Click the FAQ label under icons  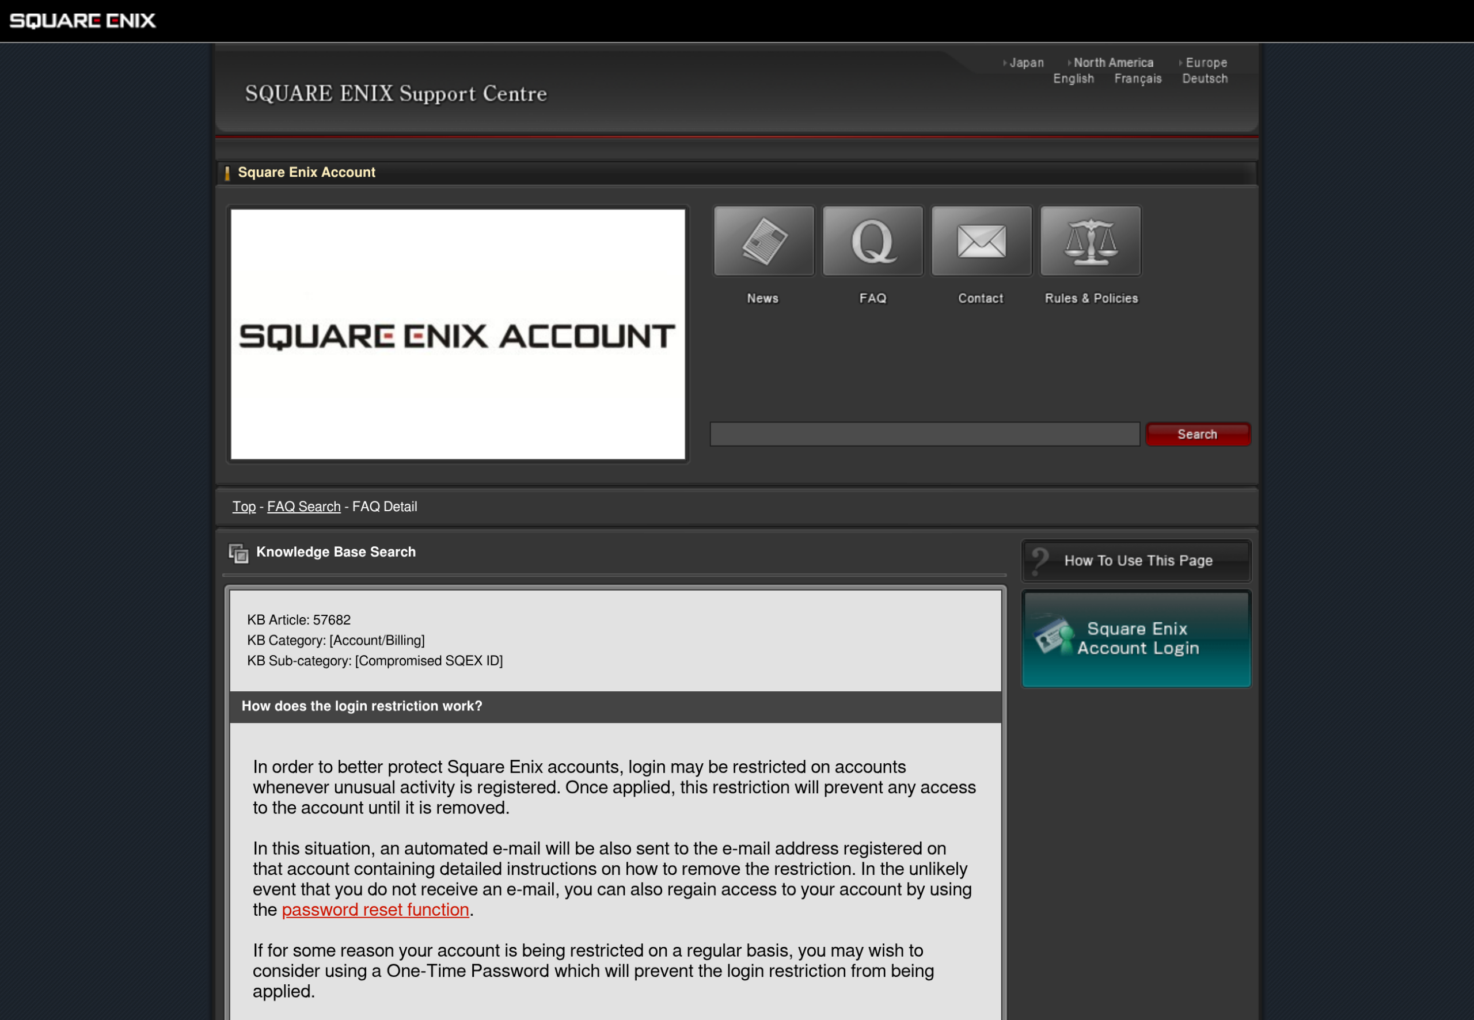click(x=872, y=298)
